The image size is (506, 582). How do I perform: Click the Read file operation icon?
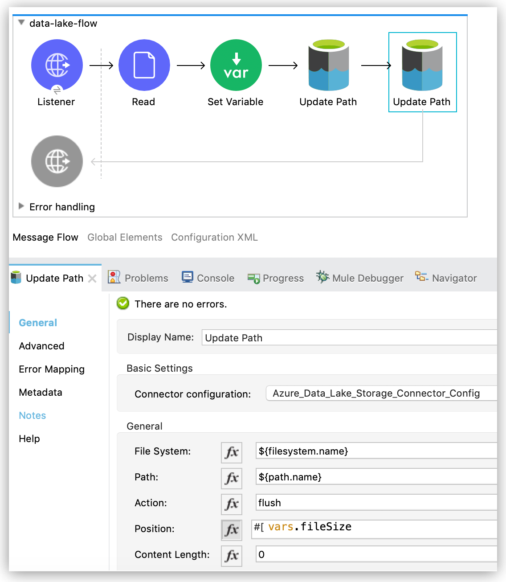pyautogui.click(x=144, y=65)
